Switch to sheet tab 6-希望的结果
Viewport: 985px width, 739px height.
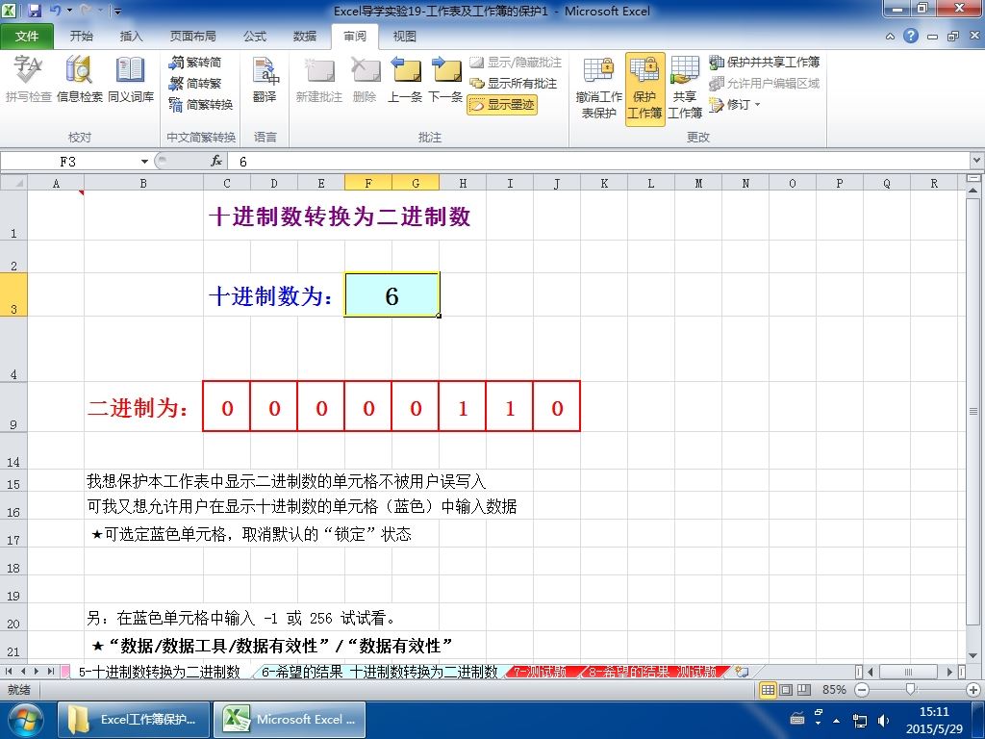[379, 672]
